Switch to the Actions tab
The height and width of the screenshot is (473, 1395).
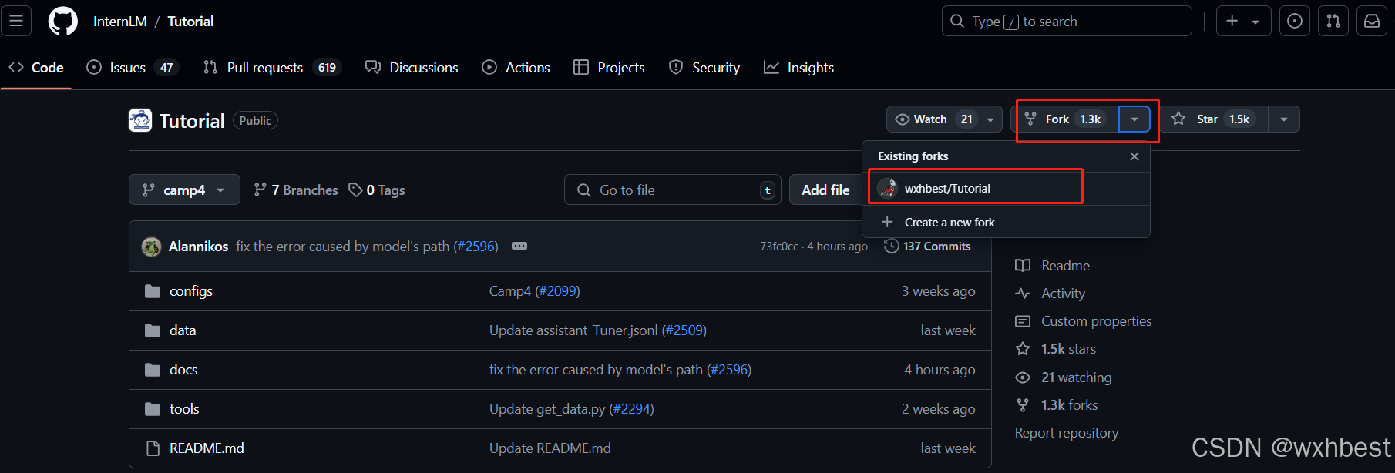click(x=516, y=68)
